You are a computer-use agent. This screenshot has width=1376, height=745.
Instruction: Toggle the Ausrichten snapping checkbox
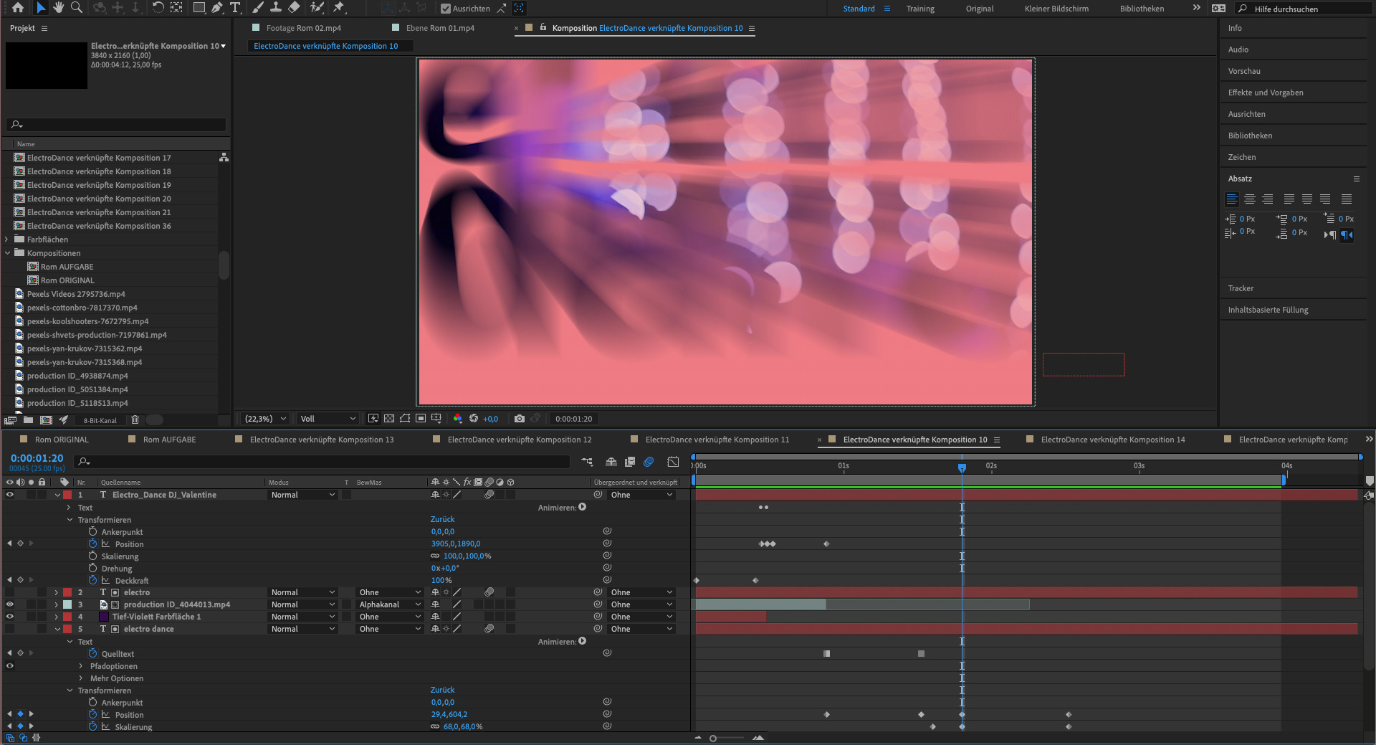[x=446, y=9]
